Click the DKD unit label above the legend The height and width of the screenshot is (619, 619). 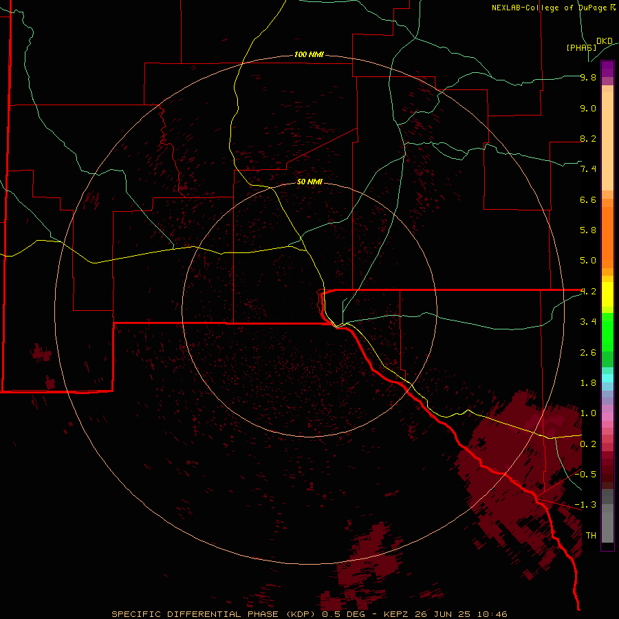tap(605, 41)
